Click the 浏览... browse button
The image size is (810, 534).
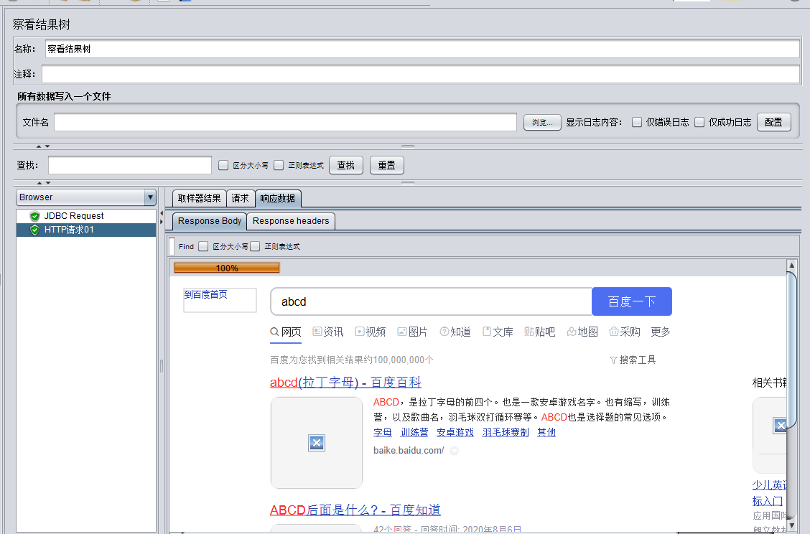[542, 123]
